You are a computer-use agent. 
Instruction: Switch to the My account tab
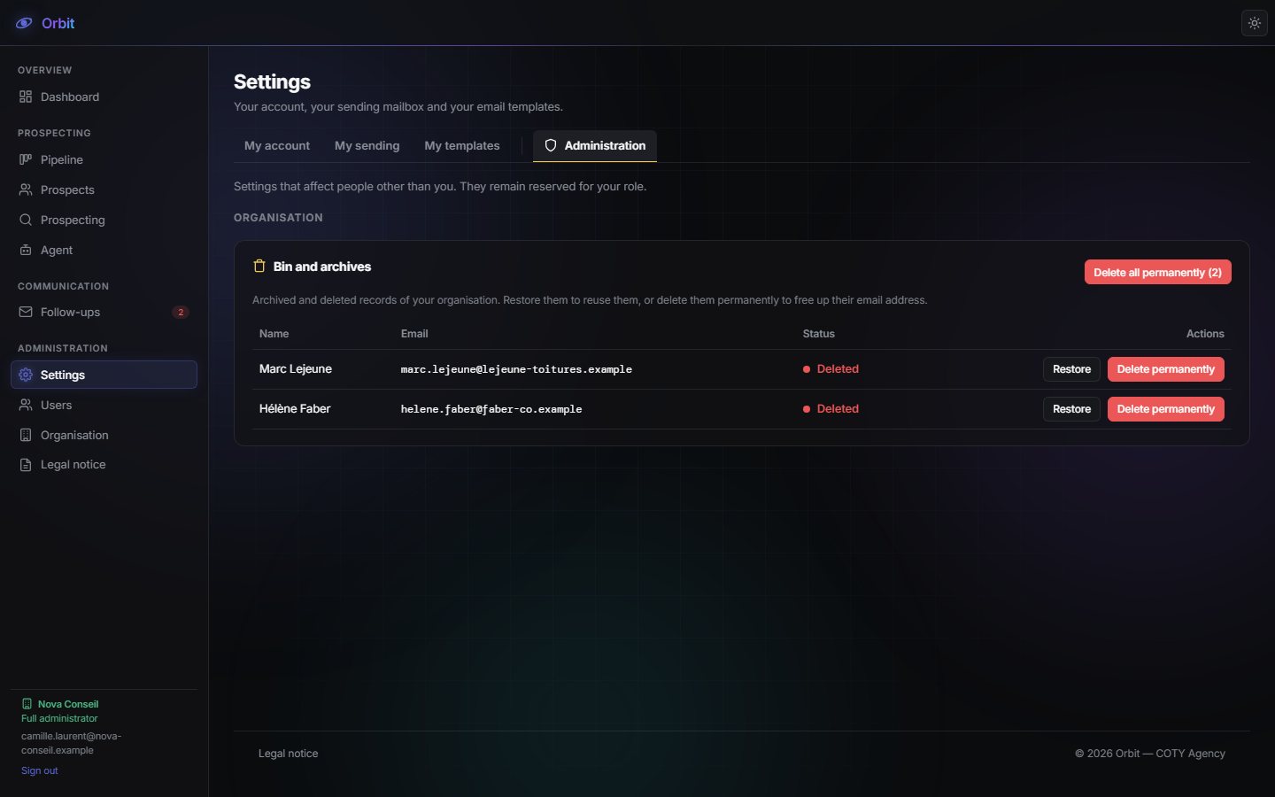tap(277, 145)
